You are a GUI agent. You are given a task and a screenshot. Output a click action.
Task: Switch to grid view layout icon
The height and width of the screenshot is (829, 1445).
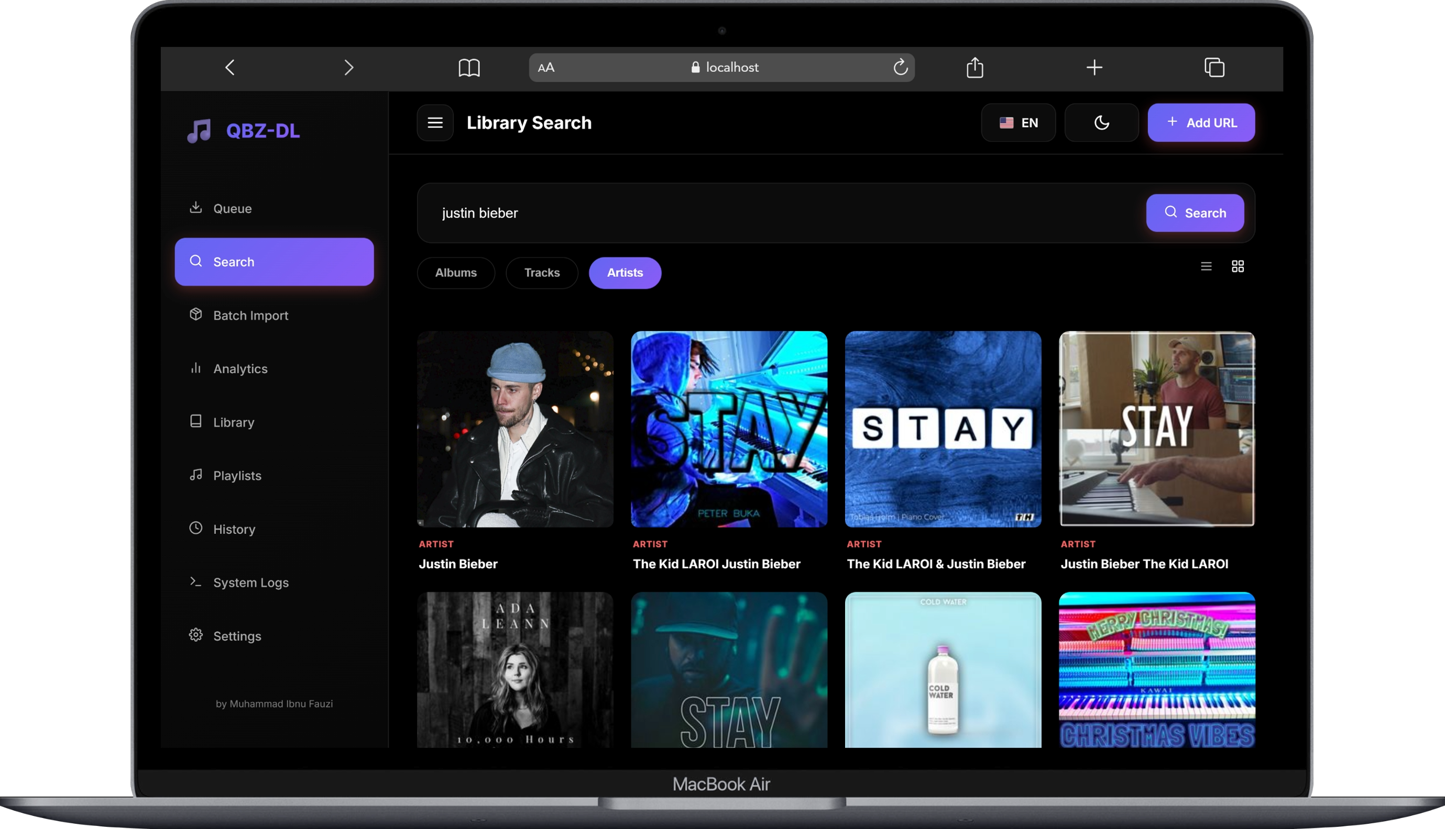pyautogui.click(x=1237, y=266)
